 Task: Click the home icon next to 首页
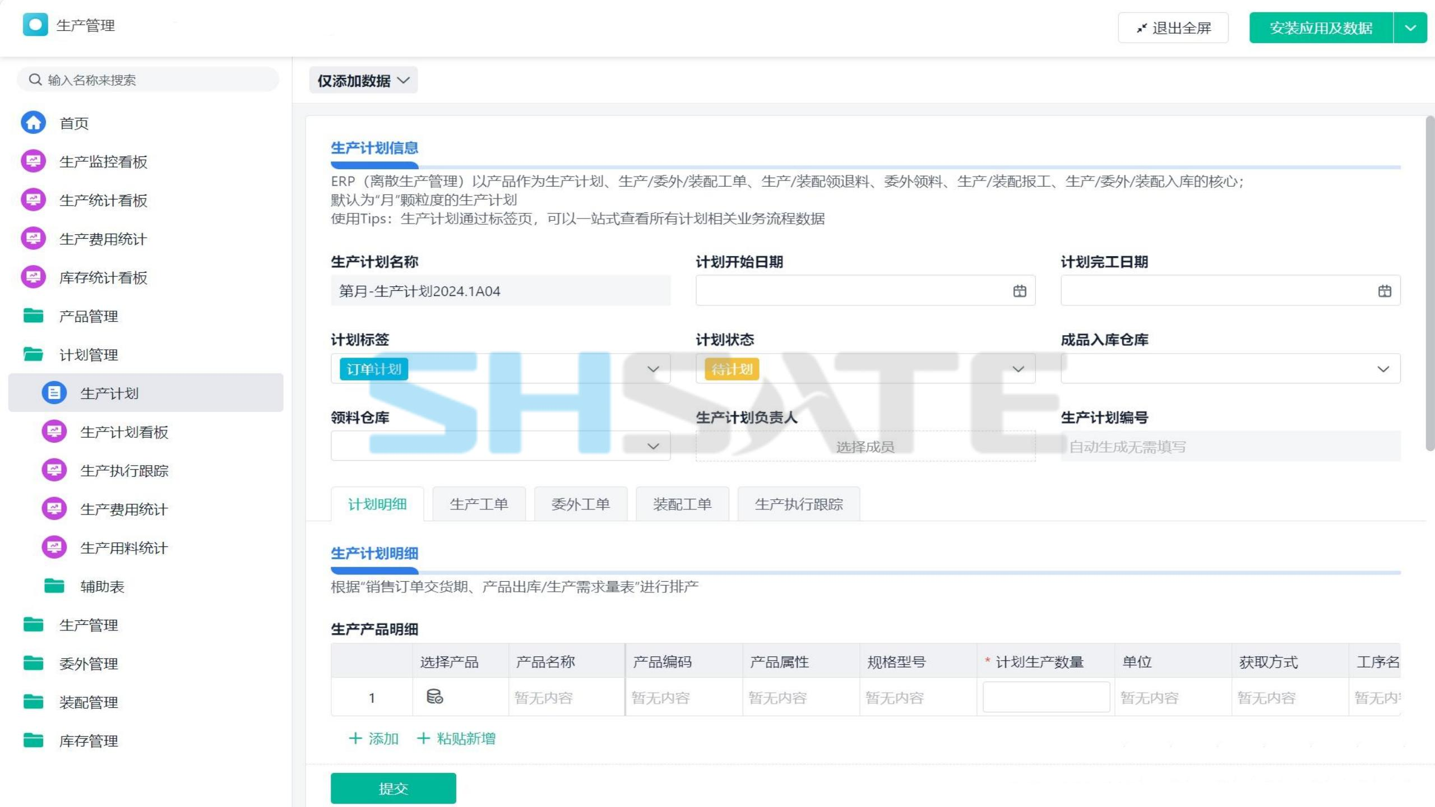click(33, 123)
